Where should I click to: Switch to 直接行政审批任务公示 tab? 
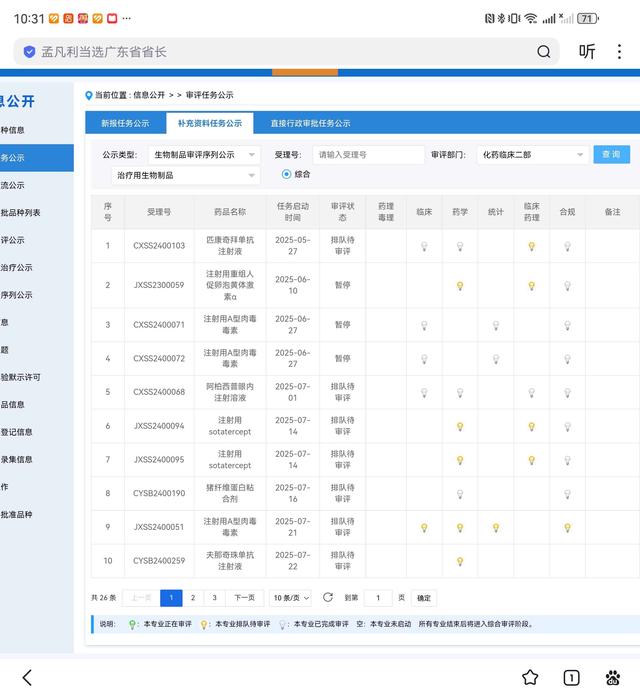pos(310,123)
